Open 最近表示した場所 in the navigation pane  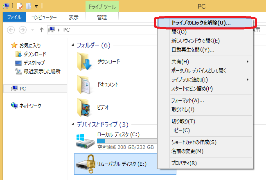tap(42, 71)
